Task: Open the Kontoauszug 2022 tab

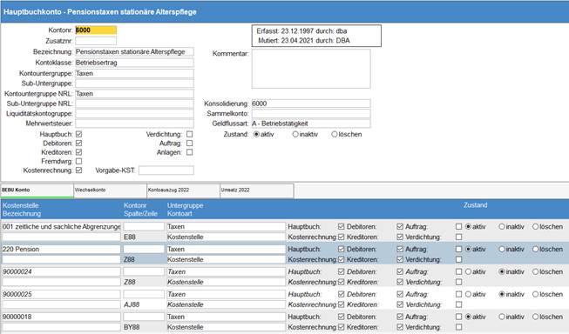Action: point(183,190)
